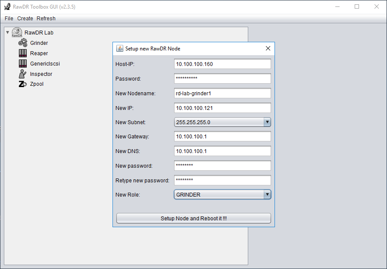Select the Inspector tree item label
The width and height of the screenshot is (387, 269).
[x=41, y=74]
